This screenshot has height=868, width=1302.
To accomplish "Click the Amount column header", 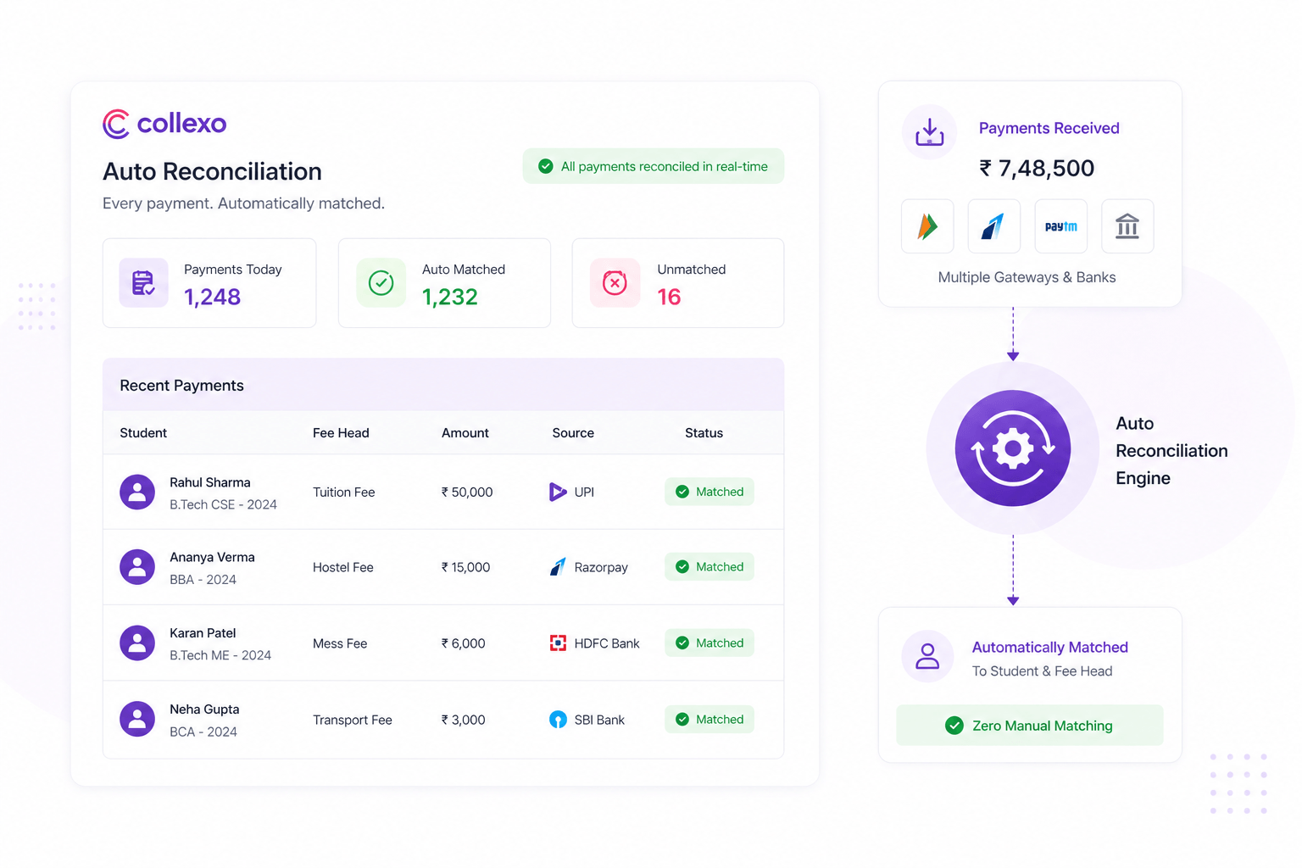I will click(x=465, y=433).
